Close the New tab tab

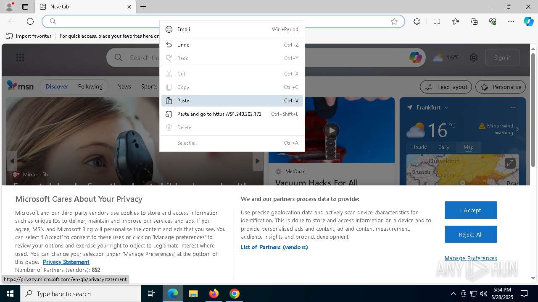click(x=129, y=7)
